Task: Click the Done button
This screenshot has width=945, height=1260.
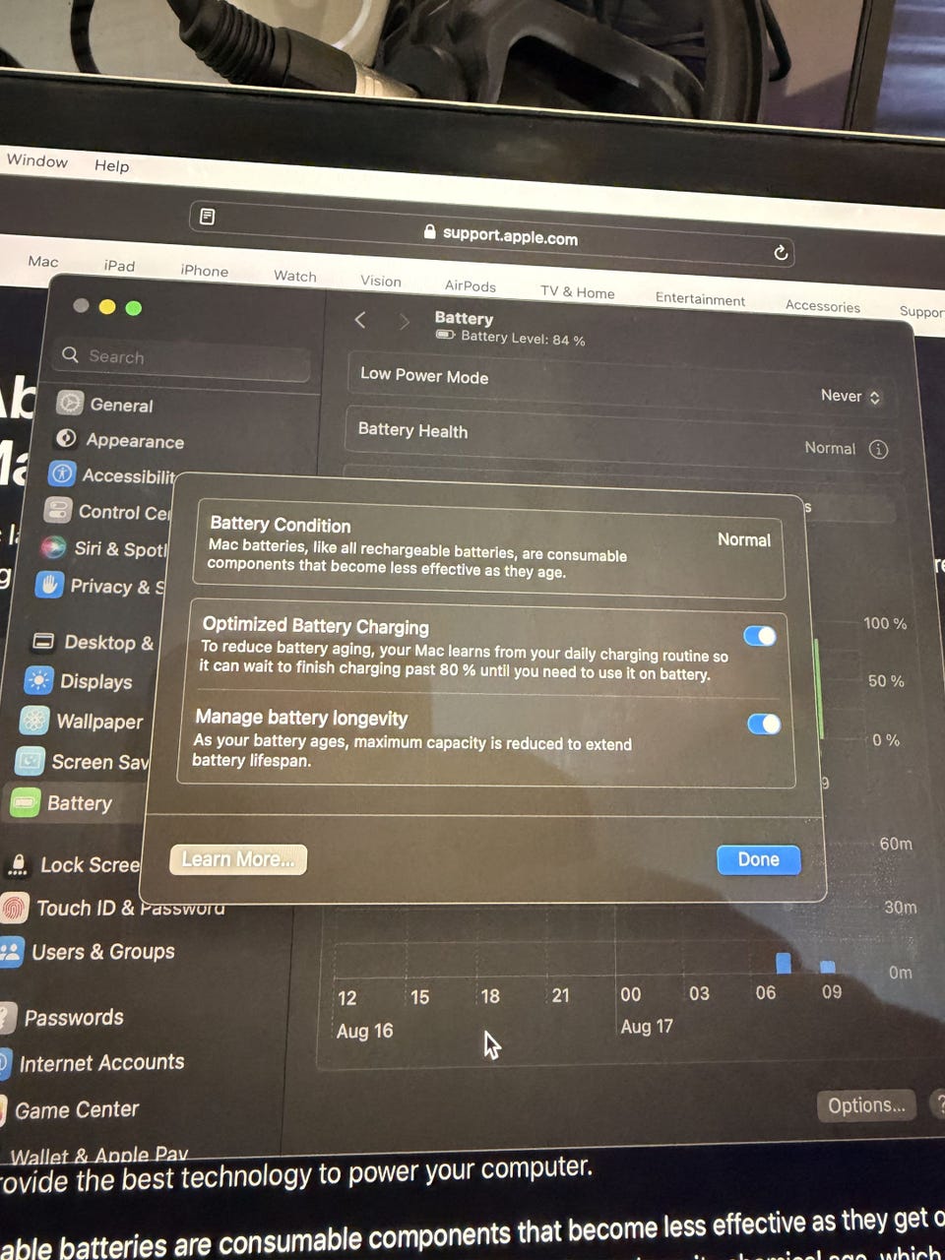Action: [x=758, y=859]
